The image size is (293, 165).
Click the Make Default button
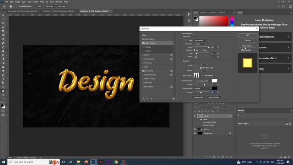[198, 98]
